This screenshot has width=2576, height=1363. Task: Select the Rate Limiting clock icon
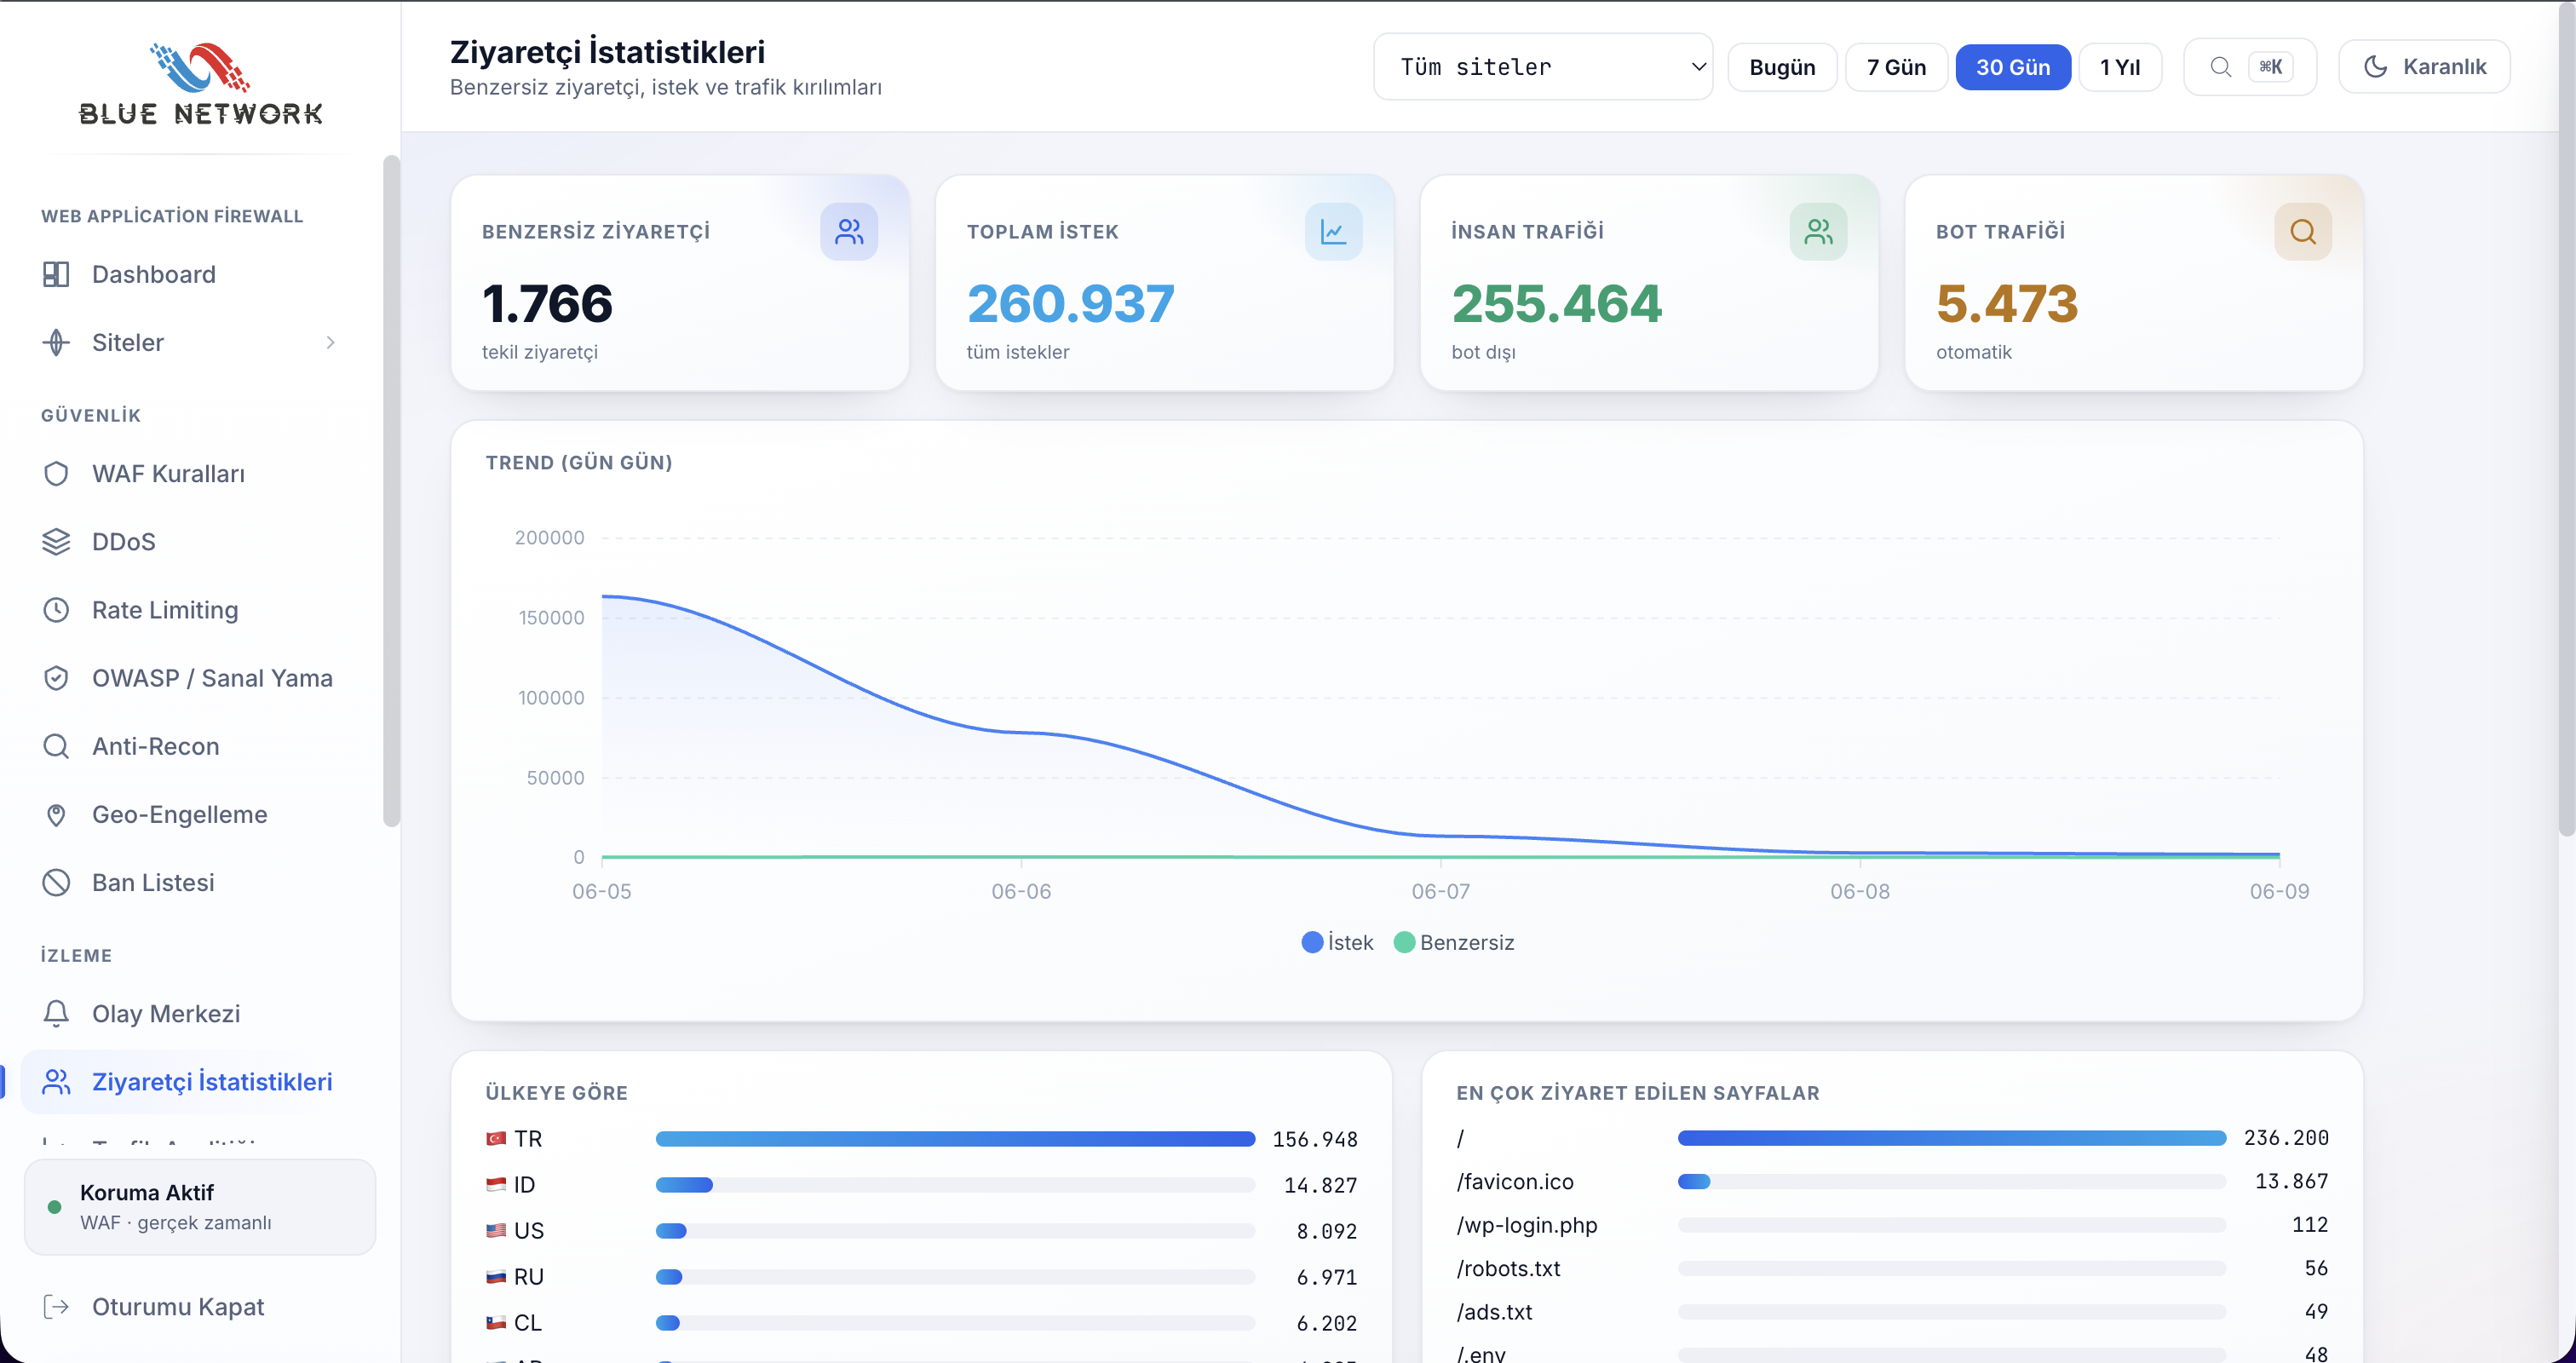[x=56, y=610]
